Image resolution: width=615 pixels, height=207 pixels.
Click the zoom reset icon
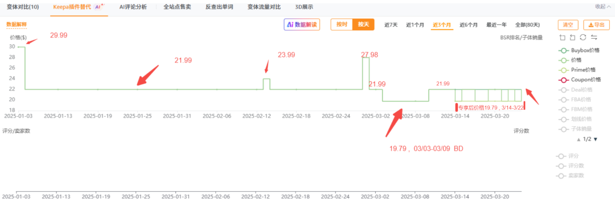(x=573, y=38)
